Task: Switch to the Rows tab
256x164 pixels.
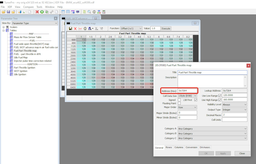Action: 169,147
